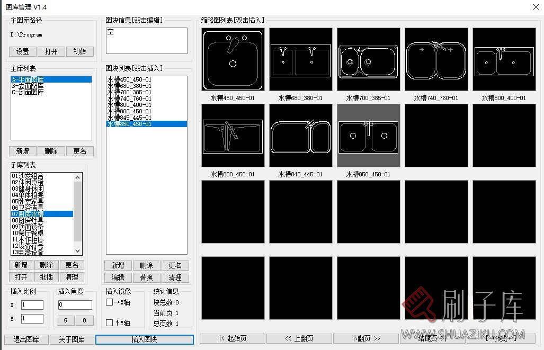Open the 设置 library path settings
Viewport: 544px width, 350px height.
tap(22, 51)
